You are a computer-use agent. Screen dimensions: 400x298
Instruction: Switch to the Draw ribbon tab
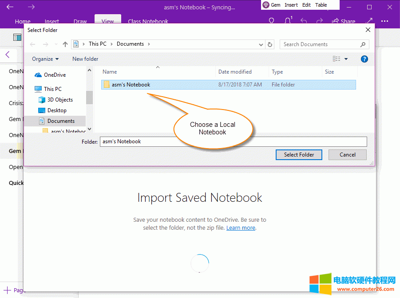80,21
